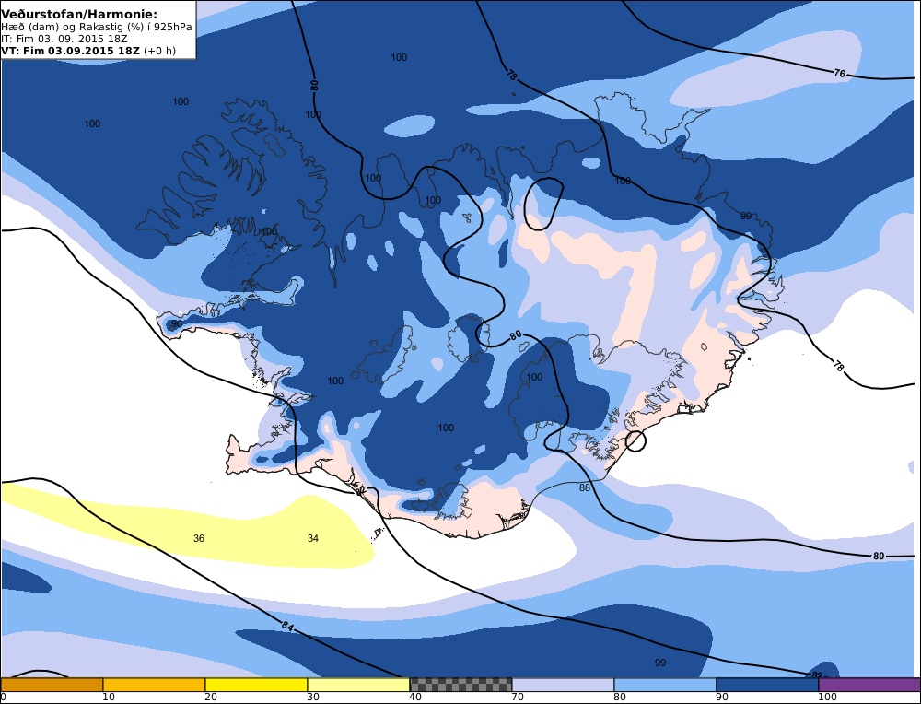Click the '78' contour label on the right edge
921x704 pixels.
point(839,366)
